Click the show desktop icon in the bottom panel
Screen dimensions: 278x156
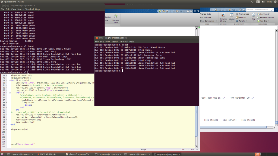(x=2, y=154)
